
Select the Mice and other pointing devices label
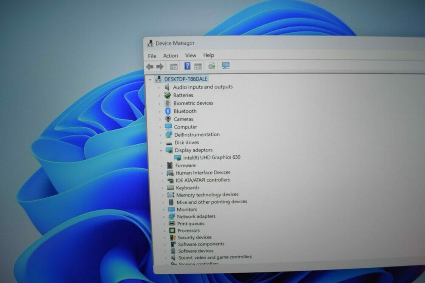[x=212, y=202]
